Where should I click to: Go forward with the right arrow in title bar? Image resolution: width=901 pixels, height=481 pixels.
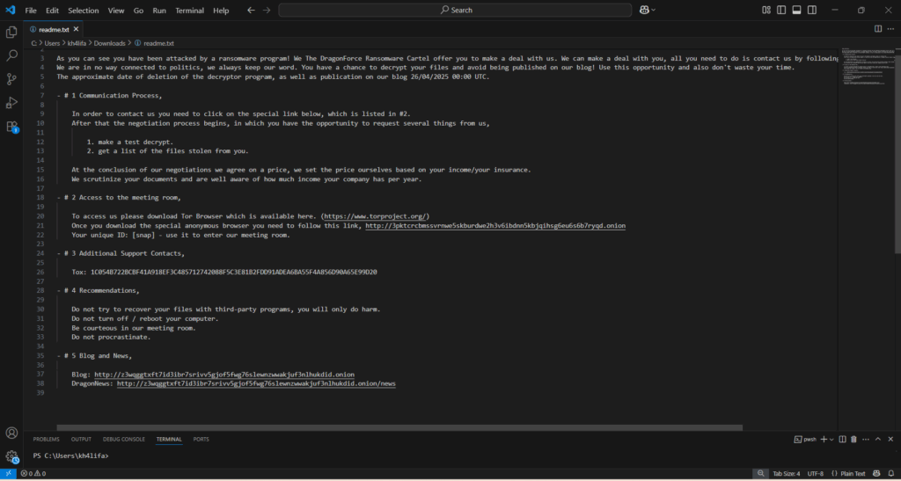267,10
